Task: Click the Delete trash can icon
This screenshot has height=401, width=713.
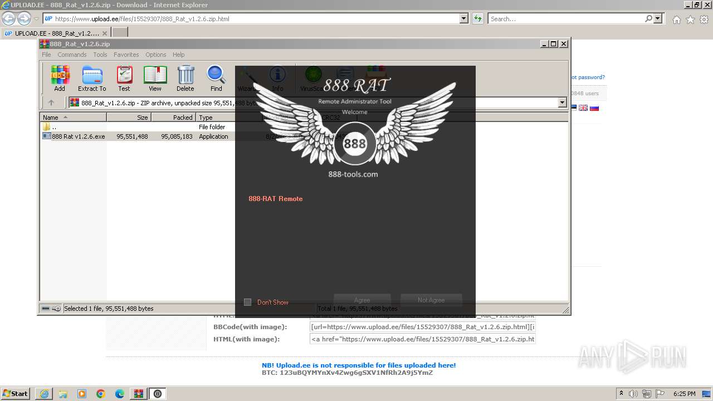Action: (x=185, y=78)
